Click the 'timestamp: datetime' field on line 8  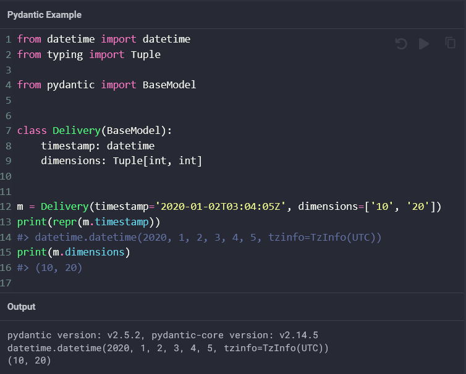pyautogui.click(x=98, y=146)
